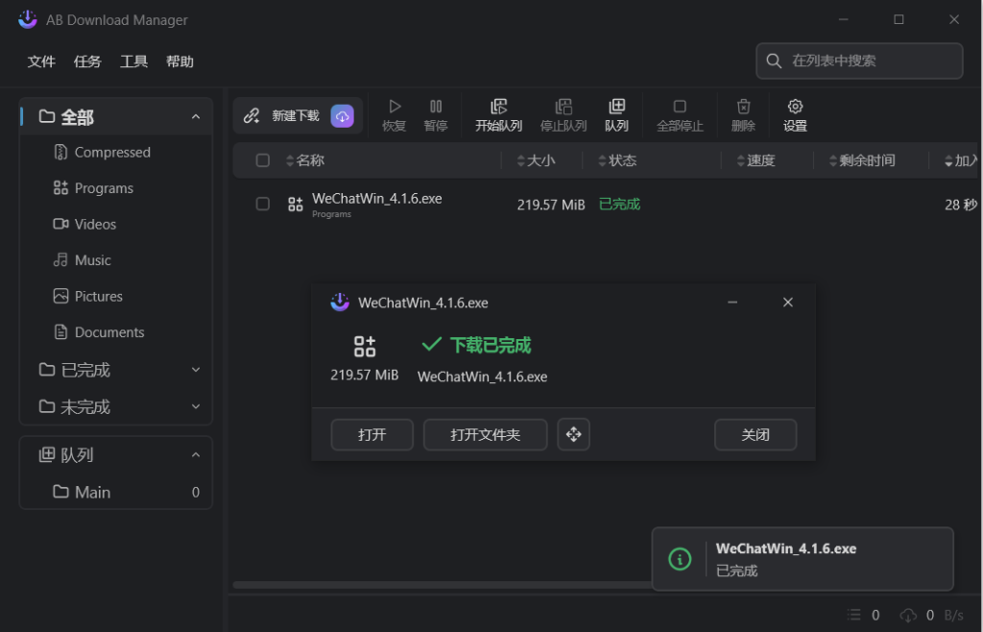Open the 文件 menu

41,61
